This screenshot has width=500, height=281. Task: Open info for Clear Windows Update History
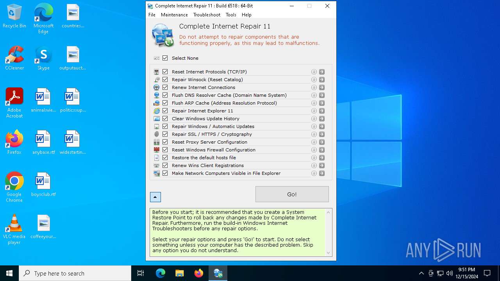coord(314,119)
